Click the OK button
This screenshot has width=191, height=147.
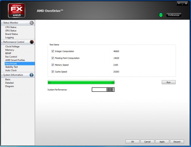click(133, 142)
